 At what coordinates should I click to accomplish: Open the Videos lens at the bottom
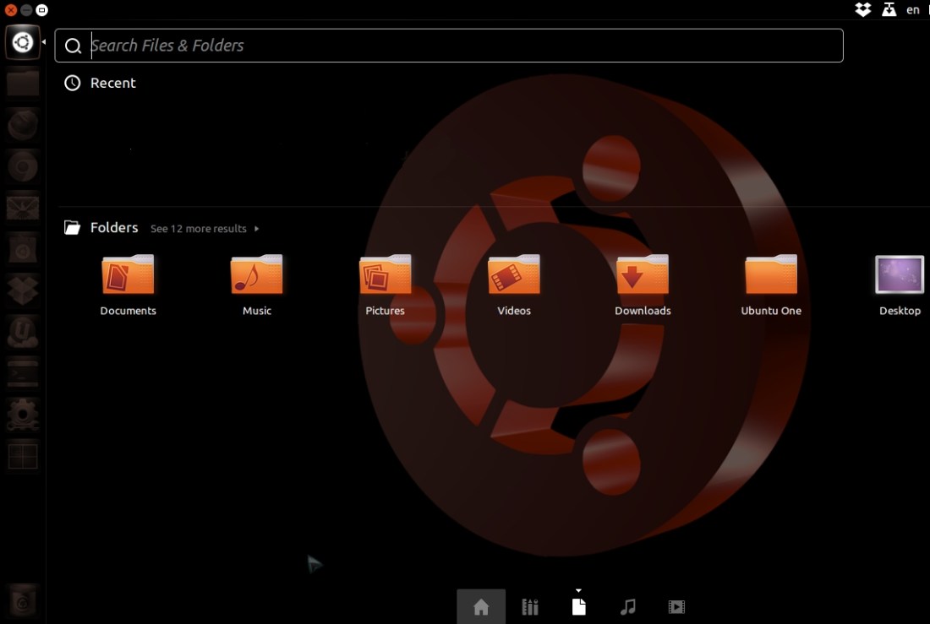point(676,606)
